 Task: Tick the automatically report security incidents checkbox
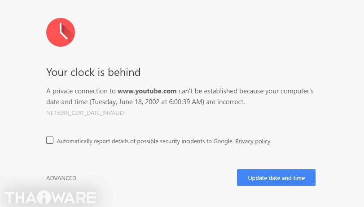(50, 141)
